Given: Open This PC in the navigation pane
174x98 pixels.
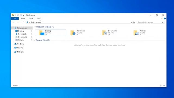Looking at the screenshot, I should (x=20, y=48).
